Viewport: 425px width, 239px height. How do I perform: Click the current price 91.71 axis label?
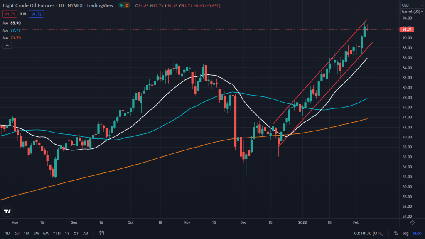(407, 30)
